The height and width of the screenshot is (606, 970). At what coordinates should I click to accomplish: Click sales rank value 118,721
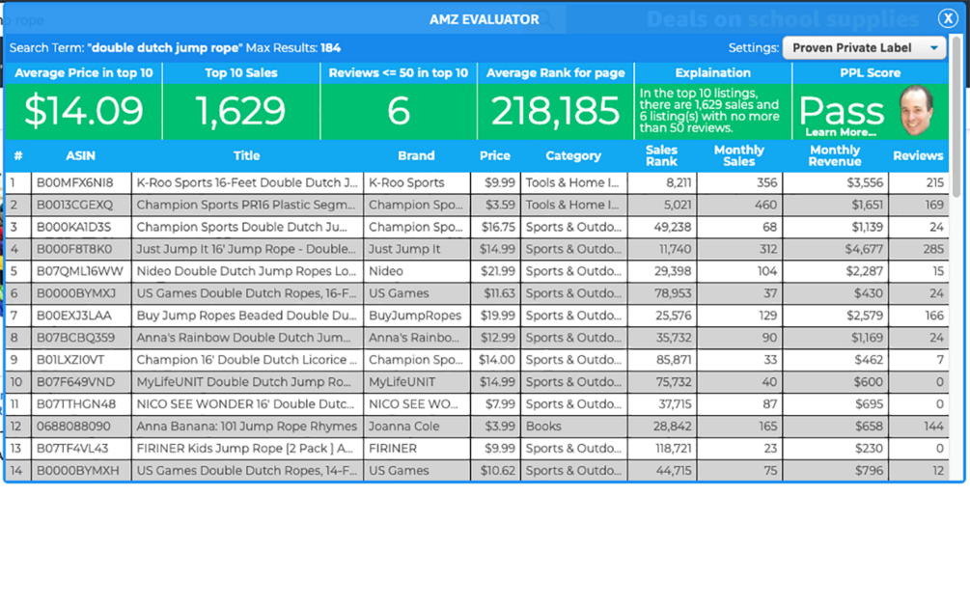pos(674,449)
